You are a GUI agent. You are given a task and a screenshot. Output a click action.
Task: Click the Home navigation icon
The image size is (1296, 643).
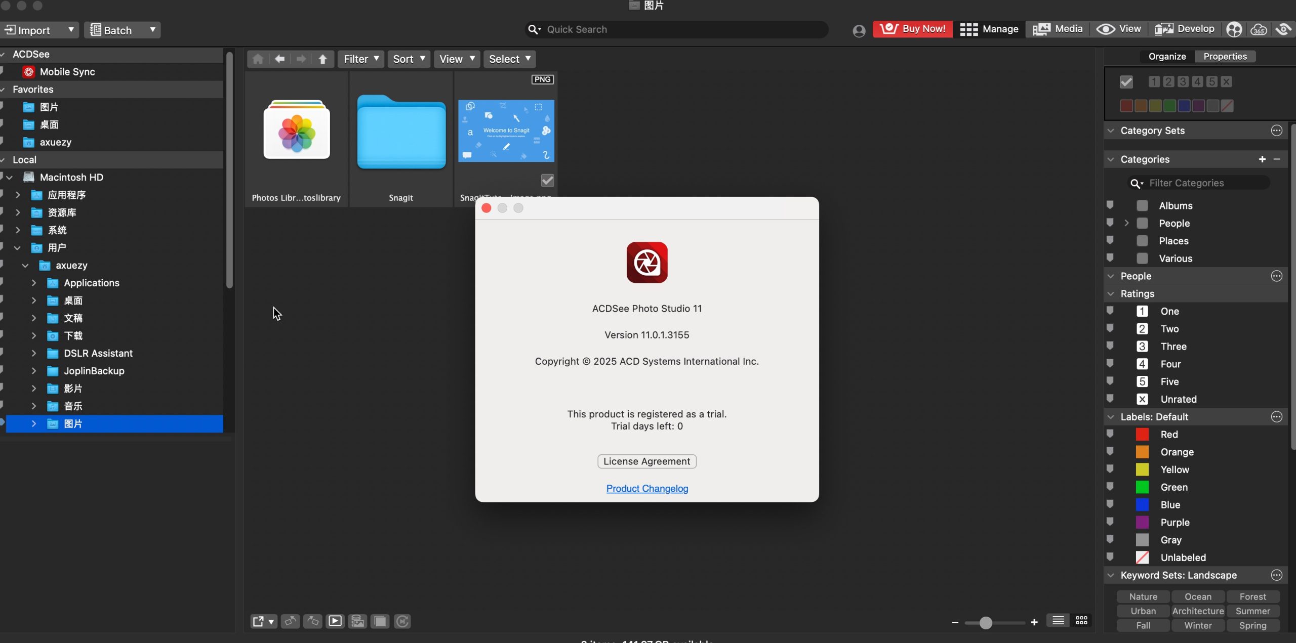258,59
